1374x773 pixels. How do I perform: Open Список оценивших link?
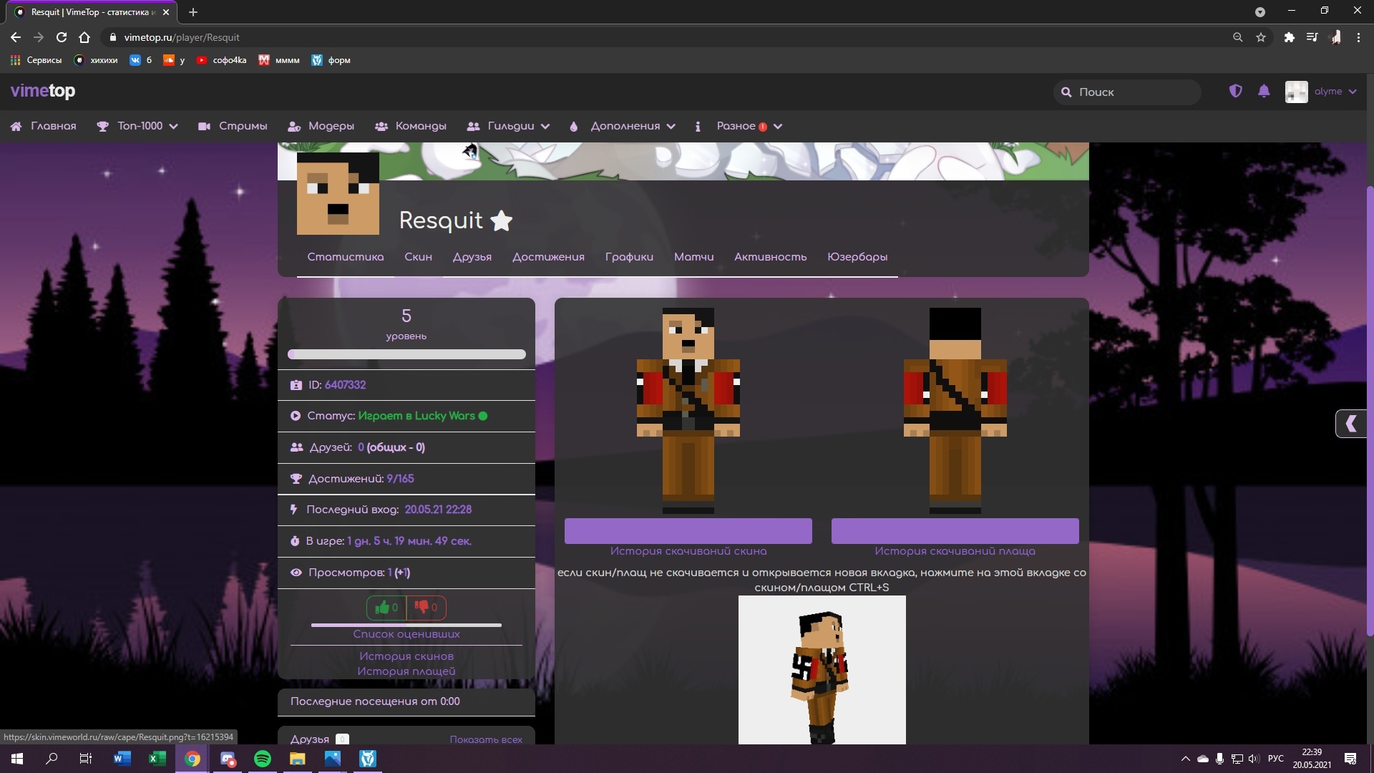click(x=406, y=634)
